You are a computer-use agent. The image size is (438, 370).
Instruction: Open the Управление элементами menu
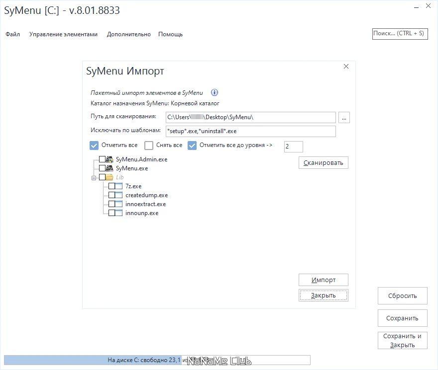[63, 34]
